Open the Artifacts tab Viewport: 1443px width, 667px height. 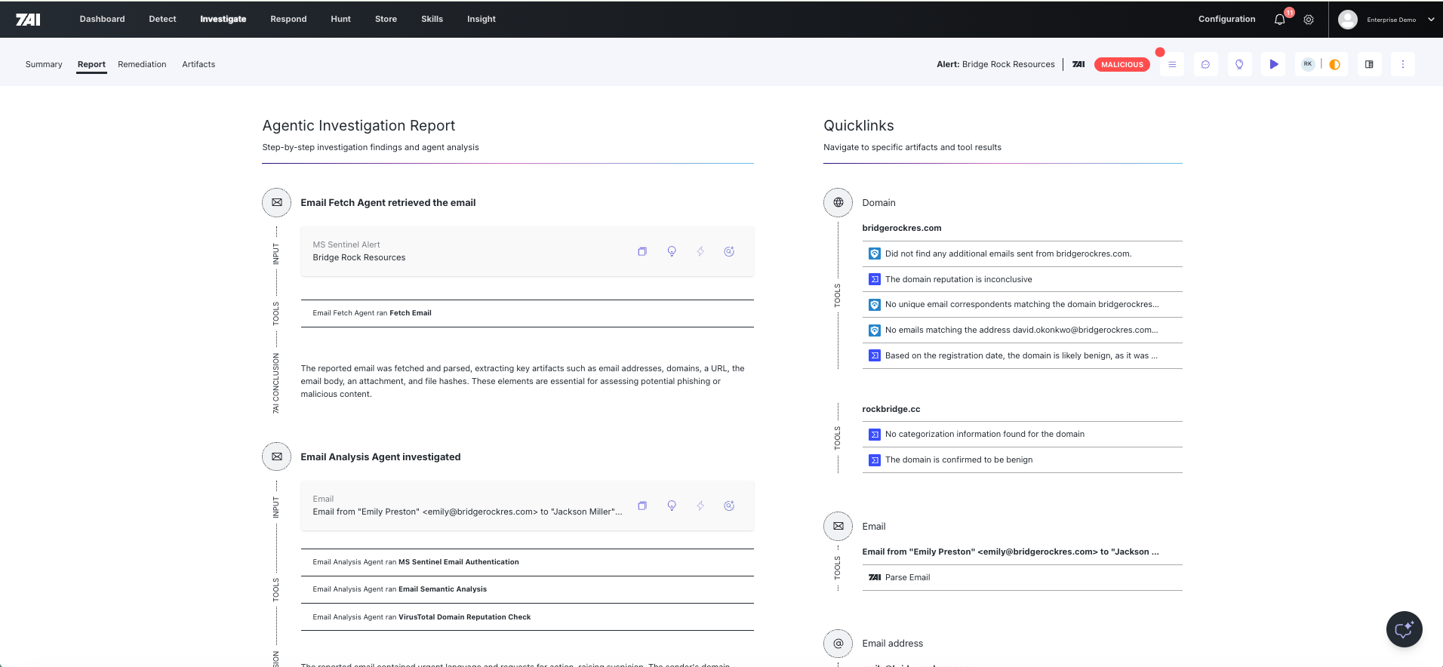[x=198, y=64]
